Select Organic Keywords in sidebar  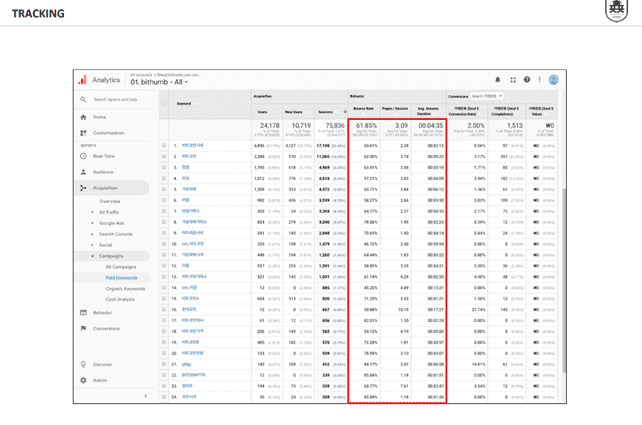click(x=125, y=289)
